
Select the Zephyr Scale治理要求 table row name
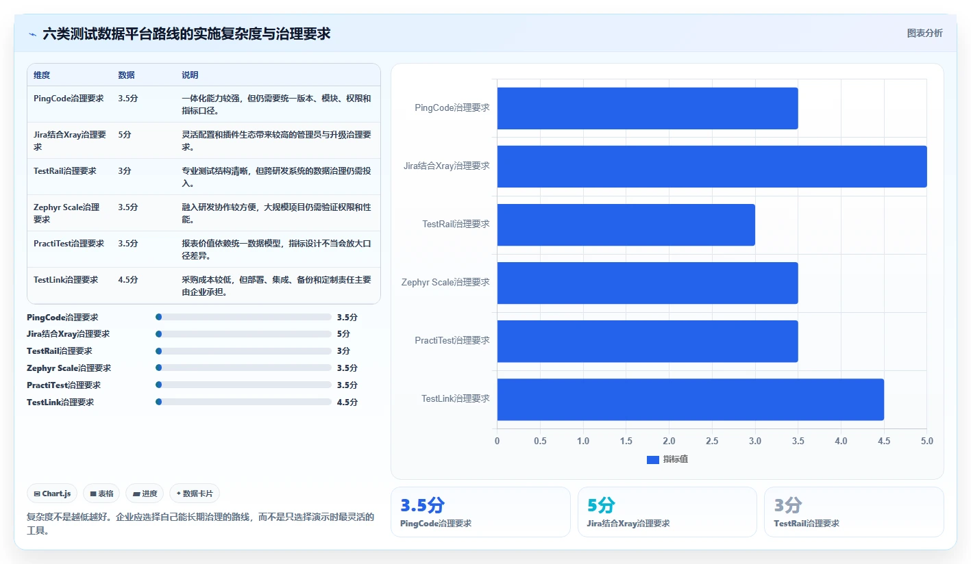[x=66, y=213]
